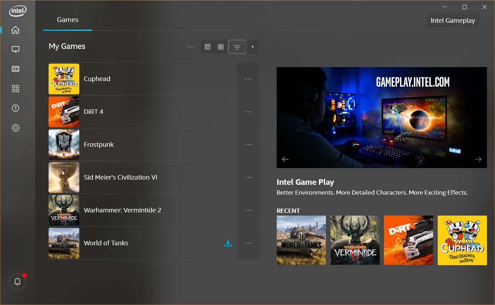Screen dimensions: 495x305
Task: Click the Intel logo
Action: 17,11
